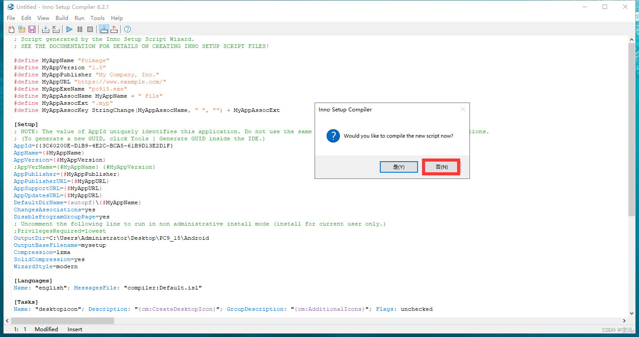
Task: Abort compilation using toolbar icon
Action: pos(56,29)
